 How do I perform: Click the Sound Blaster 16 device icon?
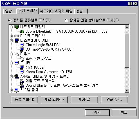point(22,86)
